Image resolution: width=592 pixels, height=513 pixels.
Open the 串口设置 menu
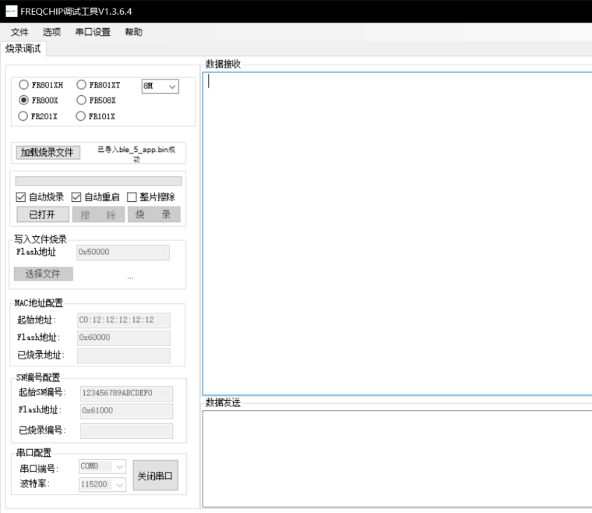coord(93,32)
